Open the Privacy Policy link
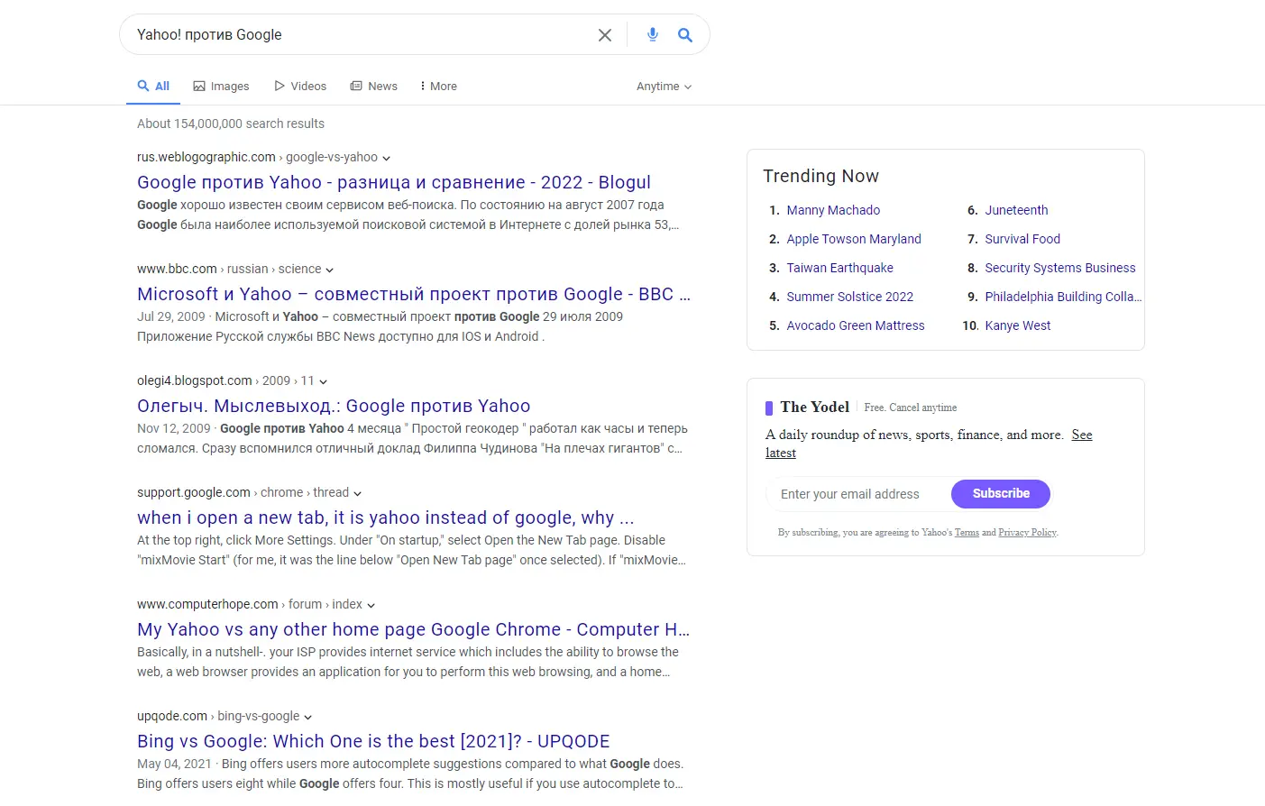 (1027, 533)
